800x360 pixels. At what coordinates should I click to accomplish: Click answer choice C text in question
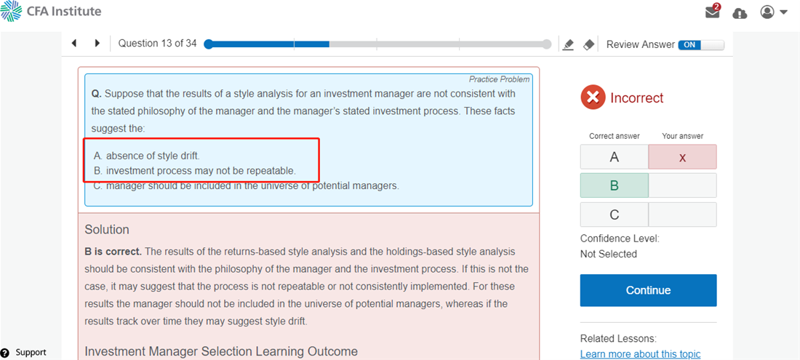coord(247,185)
